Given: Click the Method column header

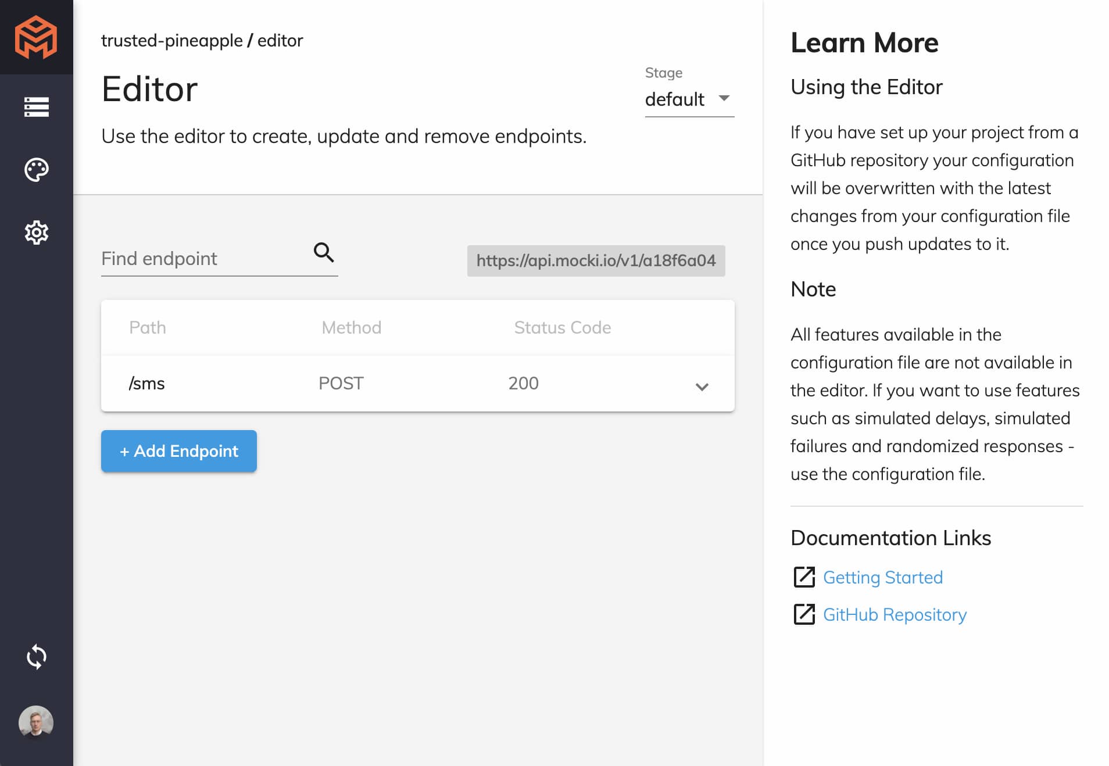Looking at the screenshot, I should (x=352, y=328).
